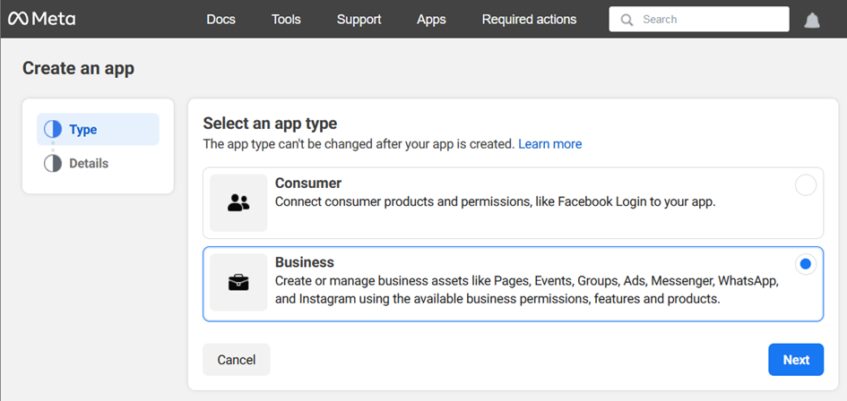Select the Consumer radio button
The height and width of the screenshot is (401, 847).
click(x=805, y=185)
